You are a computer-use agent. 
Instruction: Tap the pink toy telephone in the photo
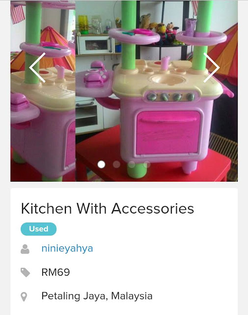[x=95, y=74]
